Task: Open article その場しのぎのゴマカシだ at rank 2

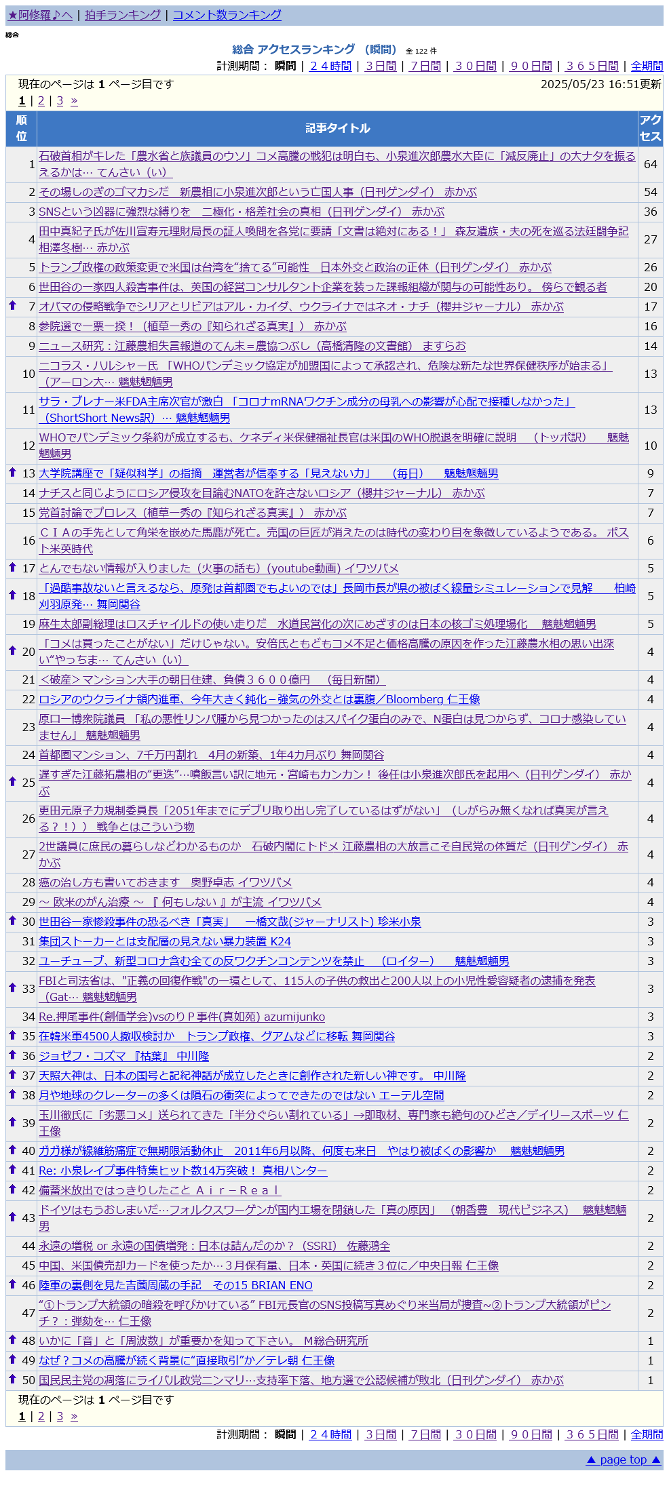Action: click(x=258, y=192)
